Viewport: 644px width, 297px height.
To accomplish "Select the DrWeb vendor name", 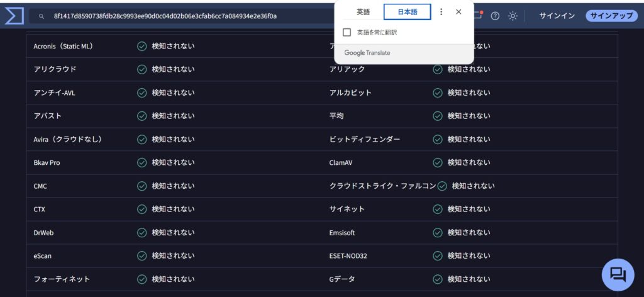I will click(43, 233).
